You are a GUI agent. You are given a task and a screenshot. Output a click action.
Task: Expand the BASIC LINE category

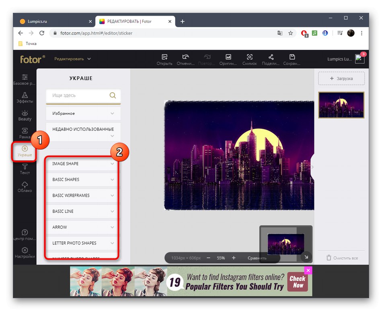pos(83,211)
